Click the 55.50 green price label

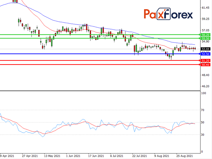pyautogui.click(x=205, y=38)
